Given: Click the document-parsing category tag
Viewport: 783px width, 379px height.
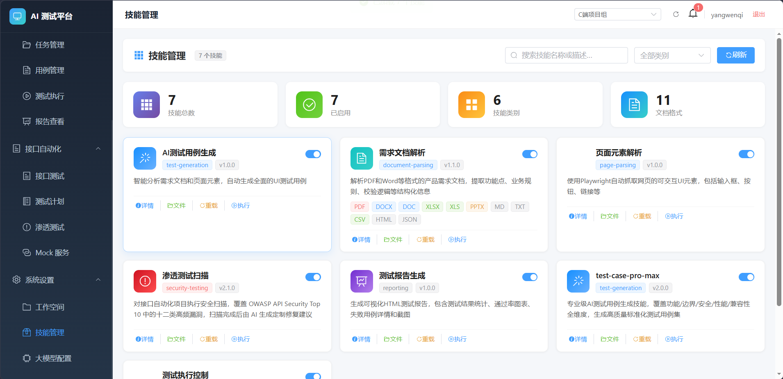Looking at the screenshot, I should [x=408, y=165].
